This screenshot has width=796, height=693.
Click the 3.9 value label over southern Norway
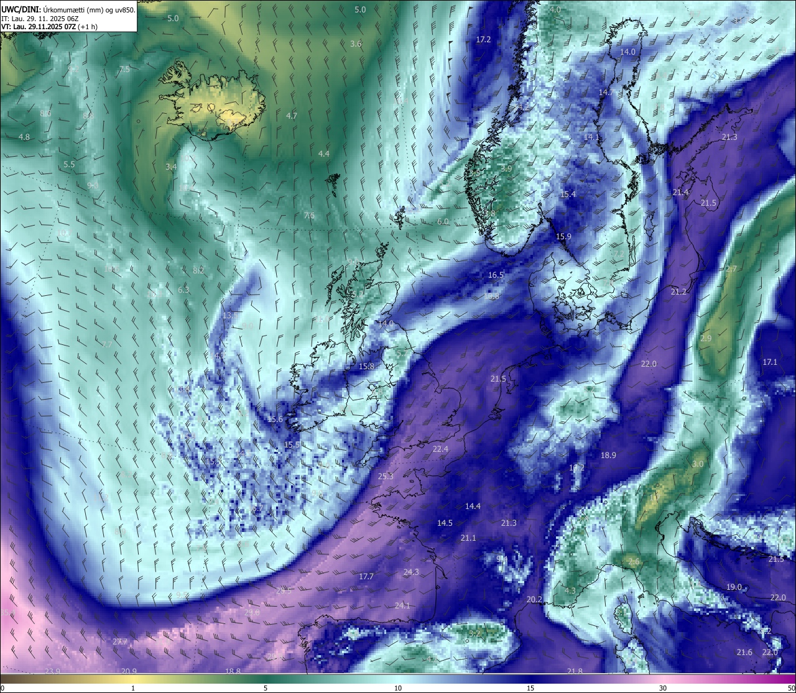pos(506,169)
